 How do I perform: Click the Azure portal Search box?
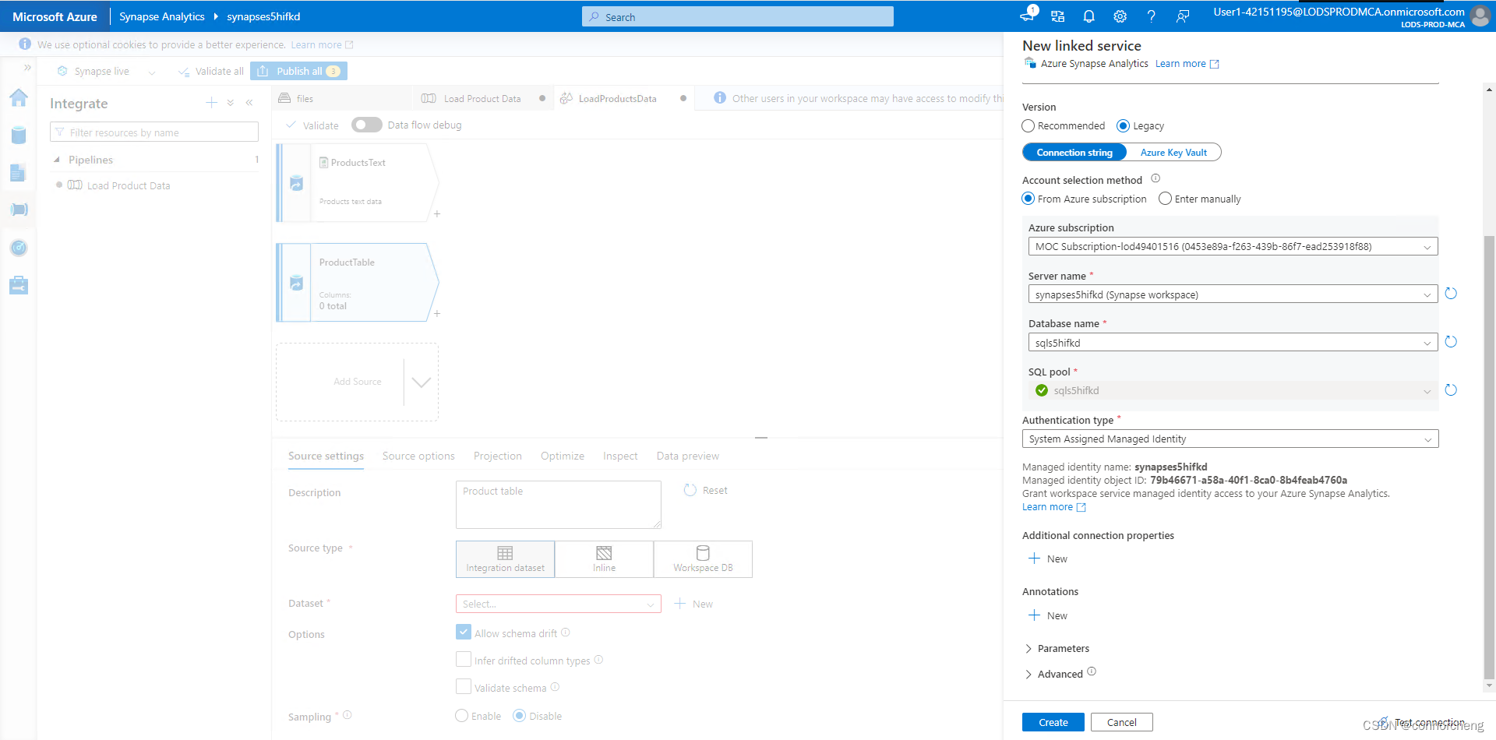pos(738,16)
